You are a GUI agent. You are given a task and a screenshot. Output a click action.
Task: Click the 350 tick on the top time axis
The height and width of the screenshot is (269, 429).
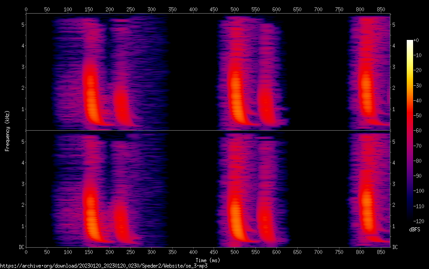click(172, 9)
